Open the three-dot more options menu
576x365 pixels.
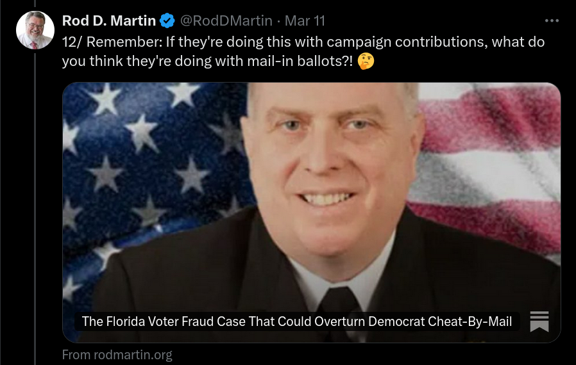[x=552, y=21]
